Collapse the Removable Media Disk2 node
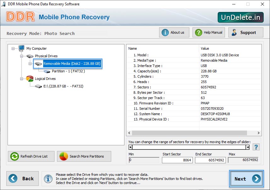The image size is (270, 190). 30,64
